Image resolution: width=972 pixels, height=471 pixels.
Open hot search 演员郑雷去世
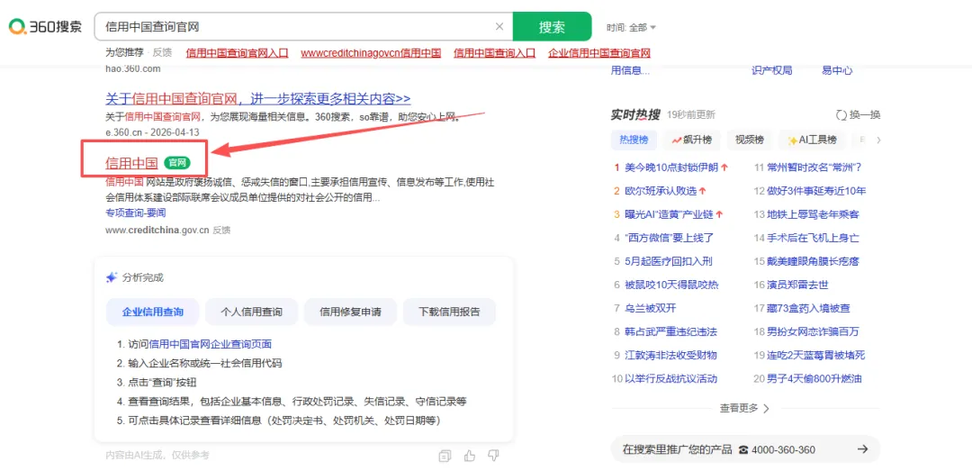click(x=797, y=285)
